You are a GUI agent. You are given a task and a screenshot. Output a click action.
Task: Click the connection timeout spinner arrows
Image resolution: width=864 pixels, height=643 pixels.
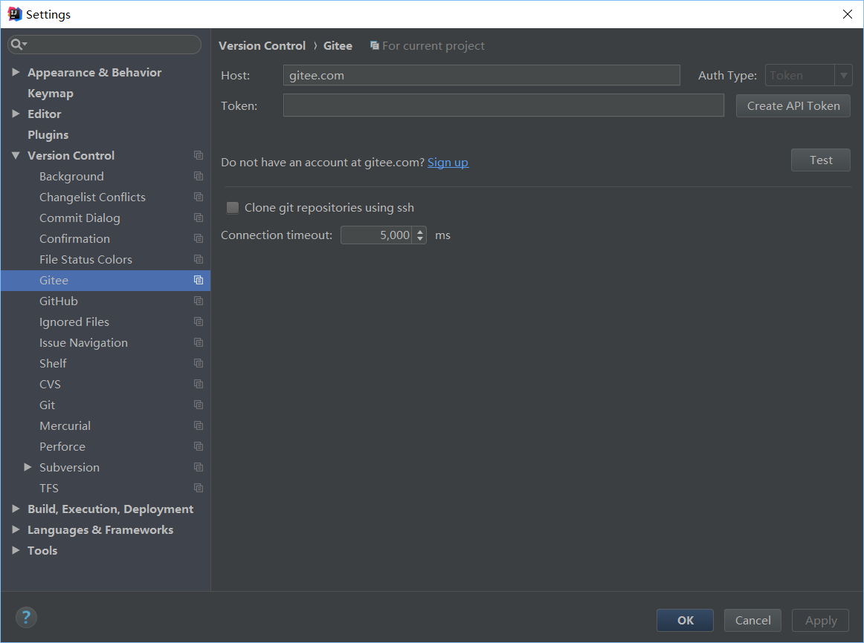420,235
